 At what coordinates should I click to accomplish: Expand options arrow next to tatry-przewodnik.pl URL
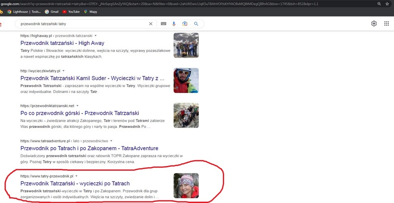(x=76, y=176)
